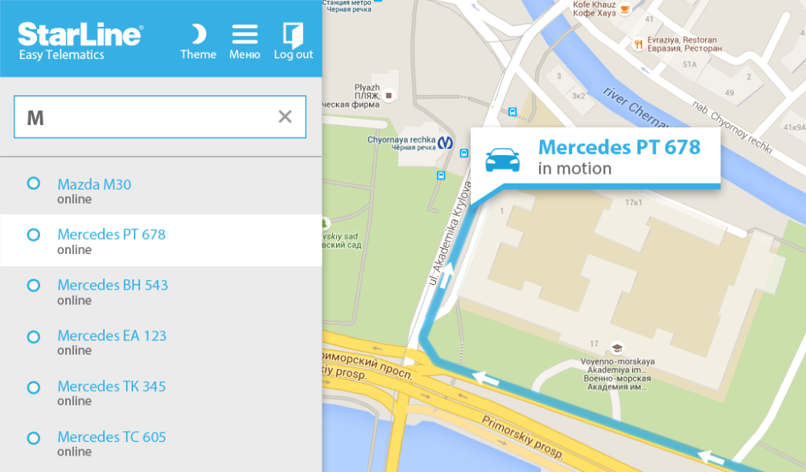Click the 'online' status under Mazda M30
The height and width of the screenshot is (472, 806).
coord(75,199)
